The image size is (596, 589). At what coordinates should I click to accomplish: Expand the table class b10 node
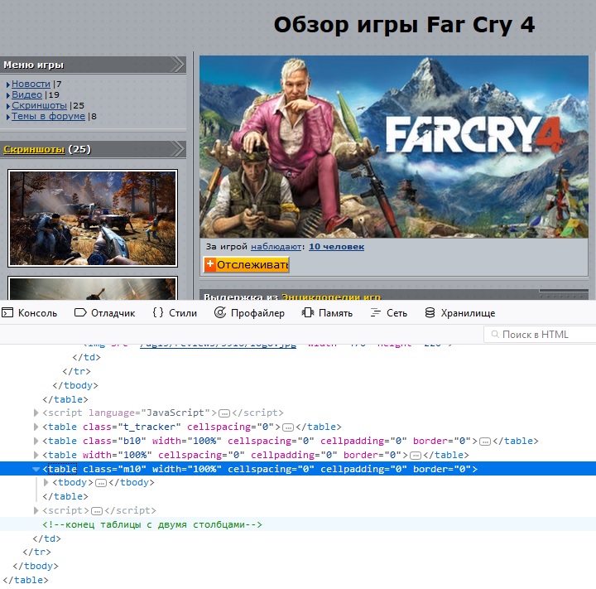pos(36,441)
